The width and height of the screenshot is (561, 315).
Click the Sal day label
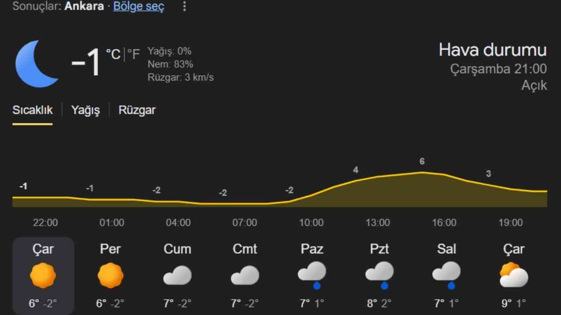447,249
